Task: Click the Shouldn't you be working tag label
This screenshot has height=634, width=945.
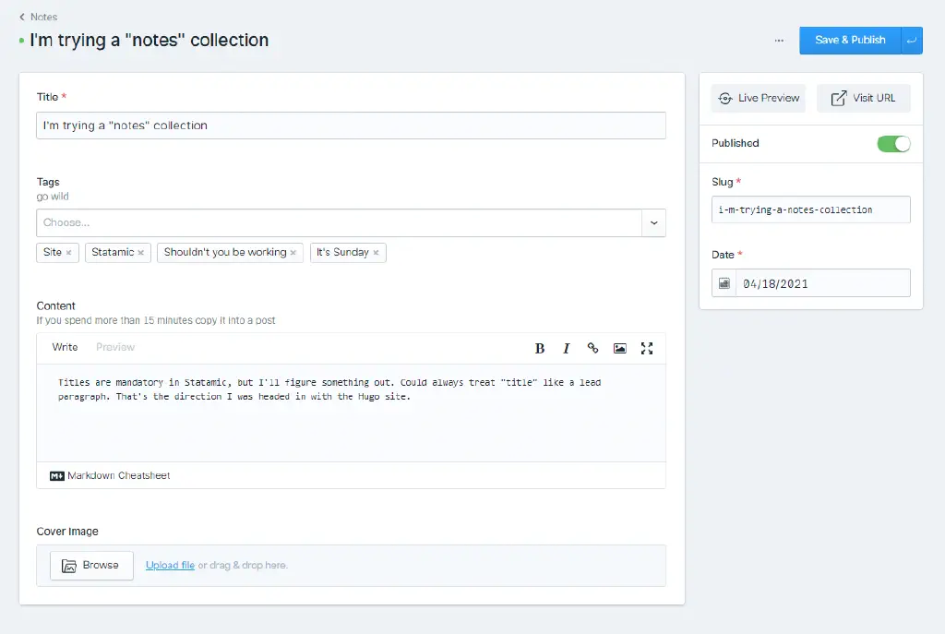Action: click(225, 253)
